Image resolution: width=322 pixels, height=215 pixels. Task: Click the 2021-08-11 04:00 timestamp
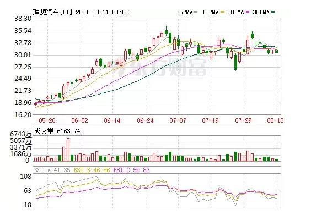coord(102,12)
